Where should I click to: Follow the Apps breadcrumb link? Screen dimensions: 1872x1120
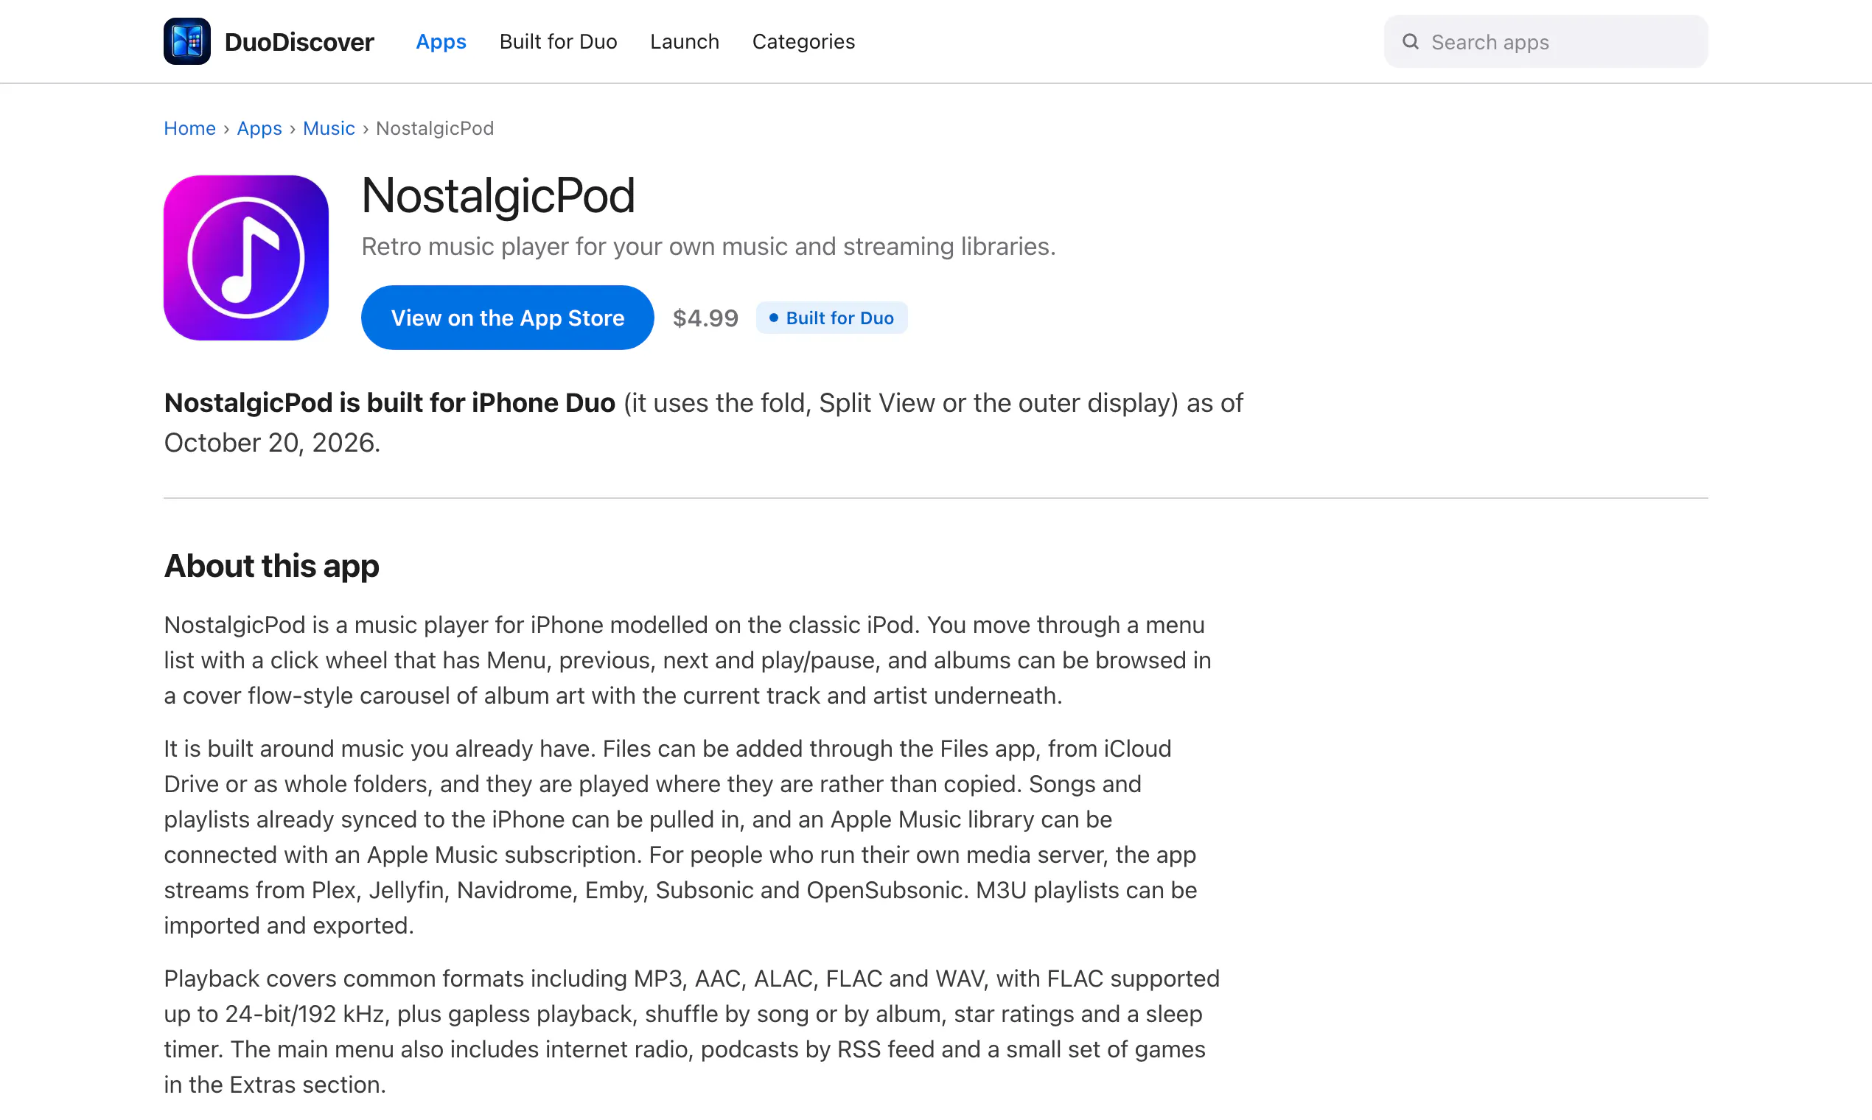(x=259, y=128)
